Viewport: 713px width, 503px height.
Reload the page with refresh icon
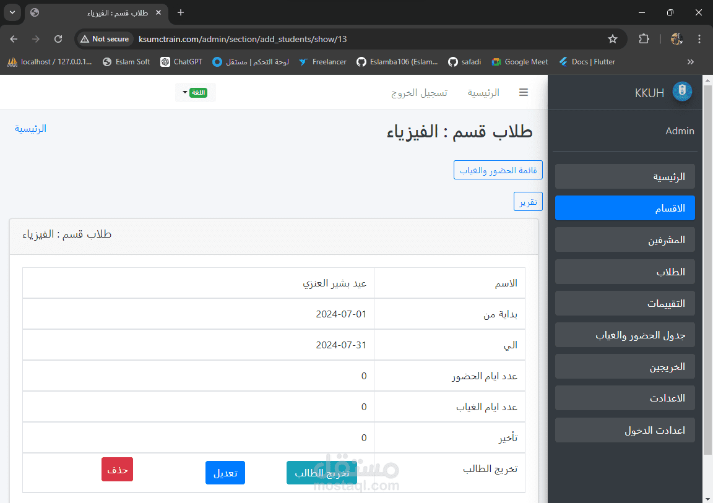point(58,39)
